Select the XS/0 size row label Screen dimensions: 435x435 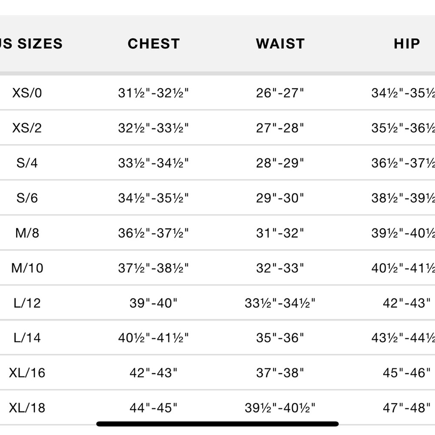click(27, 93)
